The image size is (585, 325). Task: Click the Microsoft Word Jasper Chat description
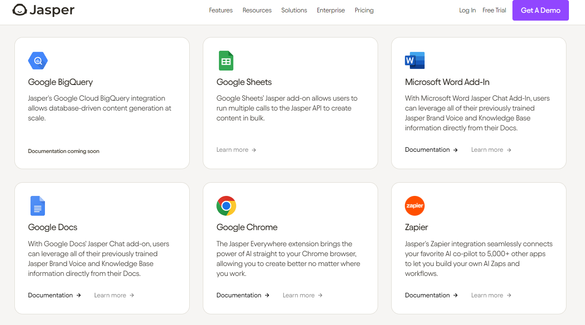pyautogui.click(x=477, y=113)
